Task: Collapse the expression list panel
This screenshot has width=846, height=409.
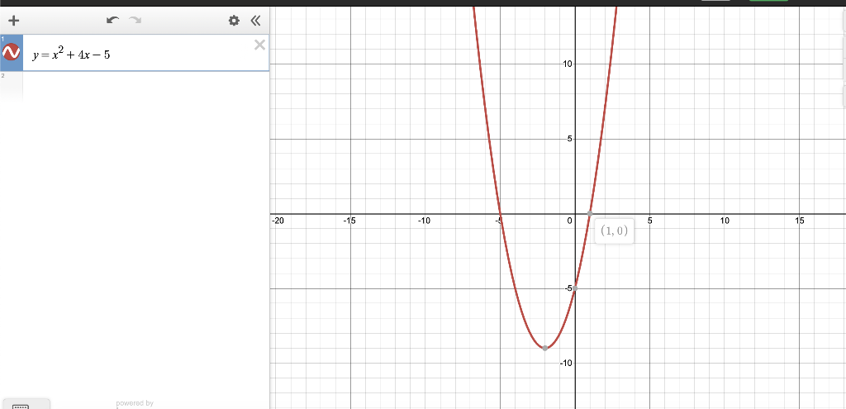Action: 256,21
